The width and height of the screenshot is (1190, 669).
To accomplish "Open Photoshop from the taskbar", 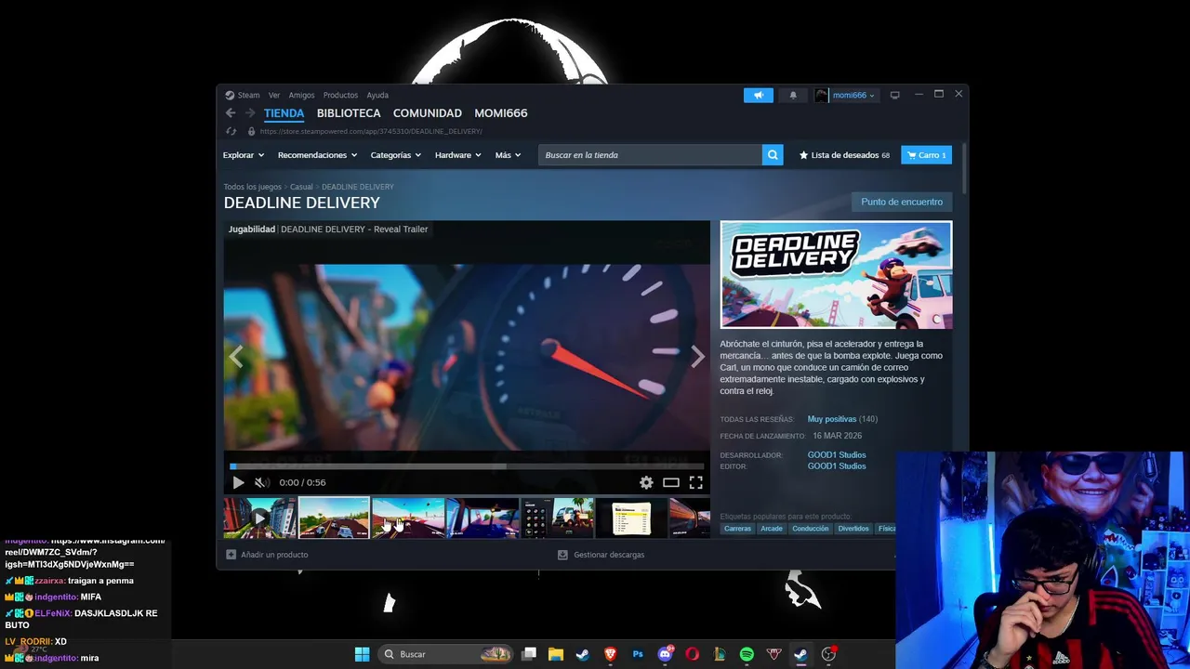I will click(638, 654).
